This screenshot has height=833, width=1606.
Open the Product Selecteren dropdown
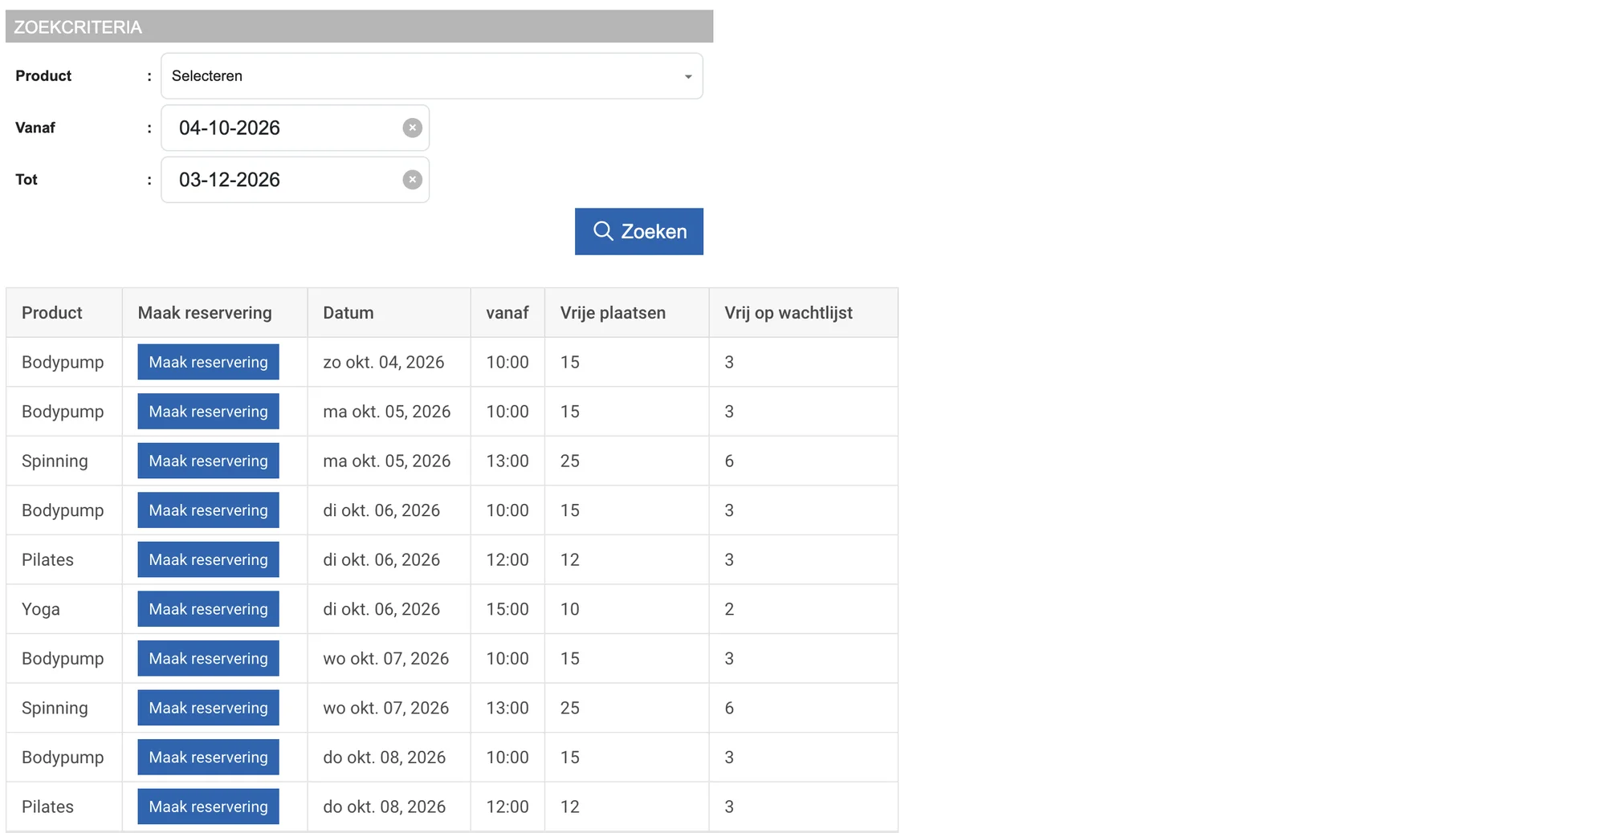[x=432, y=76]
